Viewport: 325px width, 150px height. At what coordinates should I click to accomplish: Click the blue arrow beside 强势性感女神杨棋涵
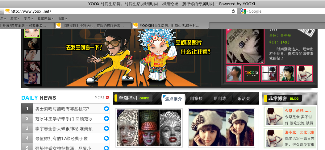(x=106, y=148)
